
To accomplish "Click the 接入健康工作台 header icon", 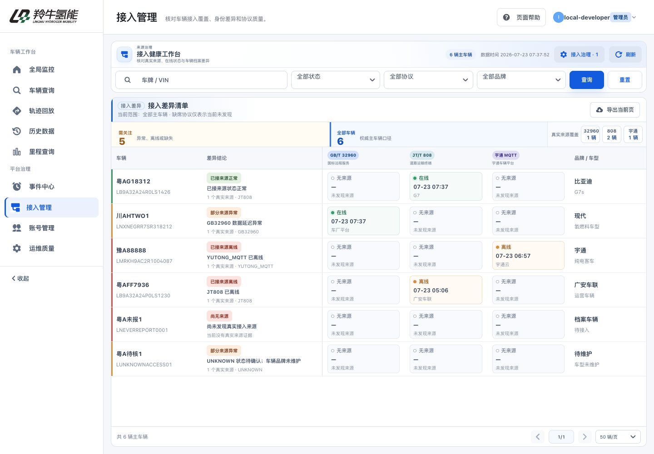I will tap(124, 54).
